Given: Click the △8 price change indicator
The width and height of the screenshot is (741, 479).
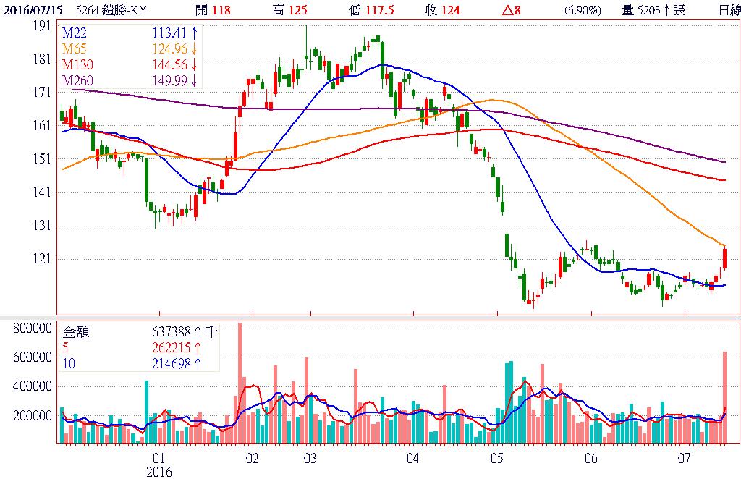Looking at the screenshot, I should (x=513, y=11).
